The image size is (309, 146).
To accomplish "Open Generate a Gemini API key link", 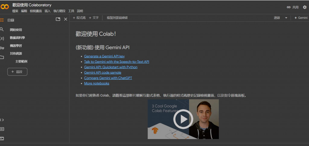I will click(x=104, y=56).
